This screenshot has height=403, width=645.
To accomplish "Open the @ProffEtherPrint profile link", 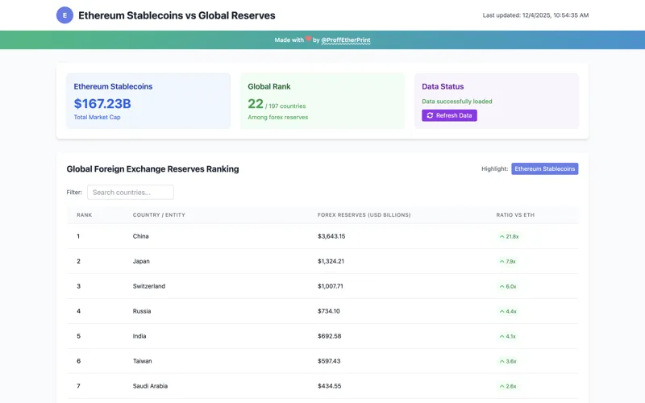I will [x=346, y=39].
